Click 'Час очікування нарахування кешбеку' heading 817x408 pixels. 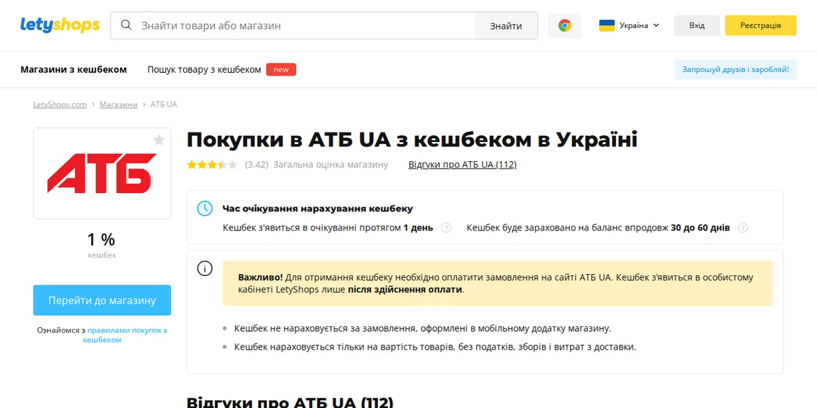click(318, 209)
